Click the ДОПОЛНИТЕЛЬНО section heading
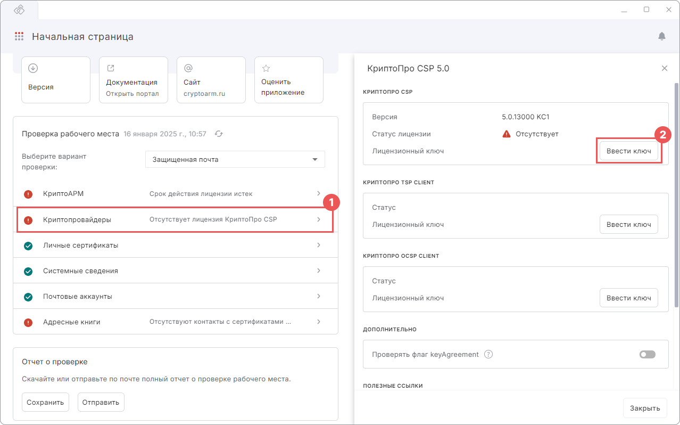 389,330
